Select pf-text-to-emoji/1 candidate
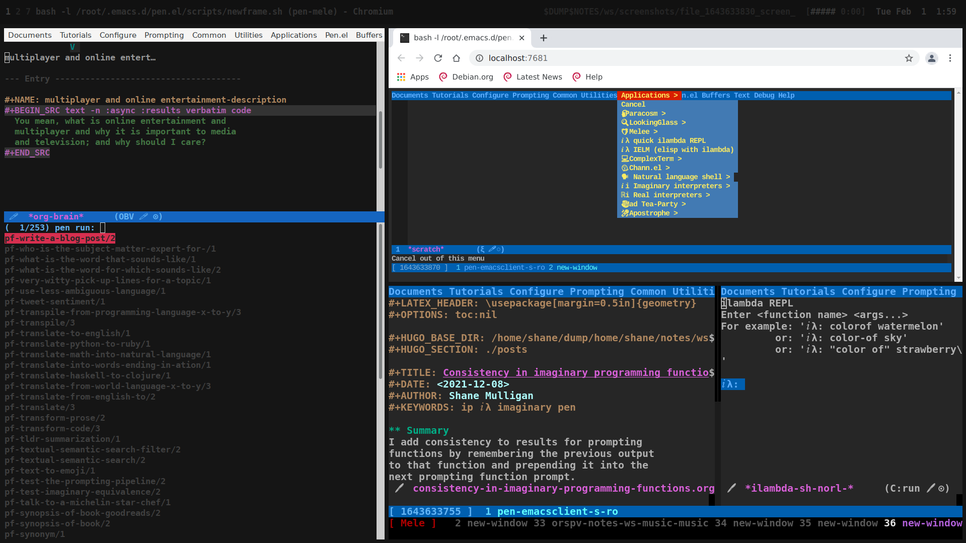This screenshot has width=966, height=543. (x=50, y=471)
